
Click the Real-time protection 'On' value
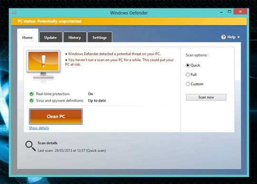tap(90, 94)
